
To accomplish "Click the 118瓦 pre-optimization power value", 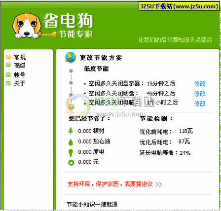I will pos(185,131).
